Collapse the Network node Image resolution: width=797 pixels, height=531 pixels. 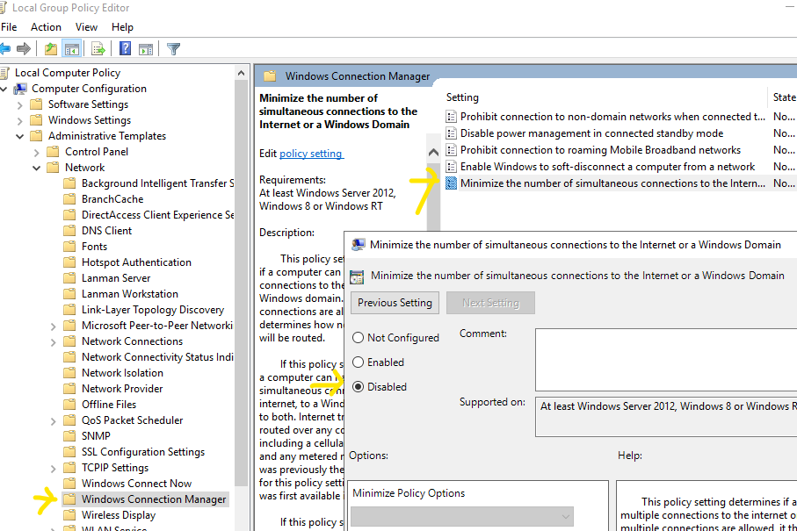point(37,168)
